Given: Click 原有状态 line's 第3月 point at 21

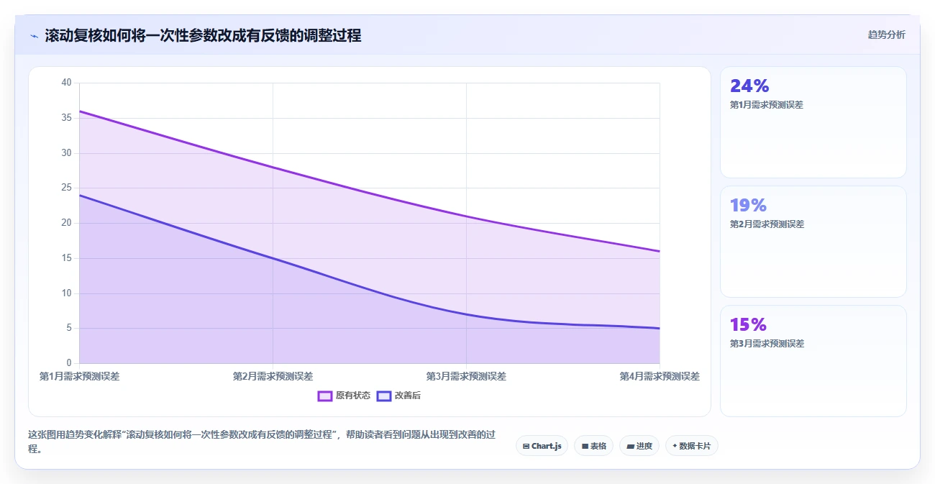Looking at the screenshot, I should pos(466,216).
